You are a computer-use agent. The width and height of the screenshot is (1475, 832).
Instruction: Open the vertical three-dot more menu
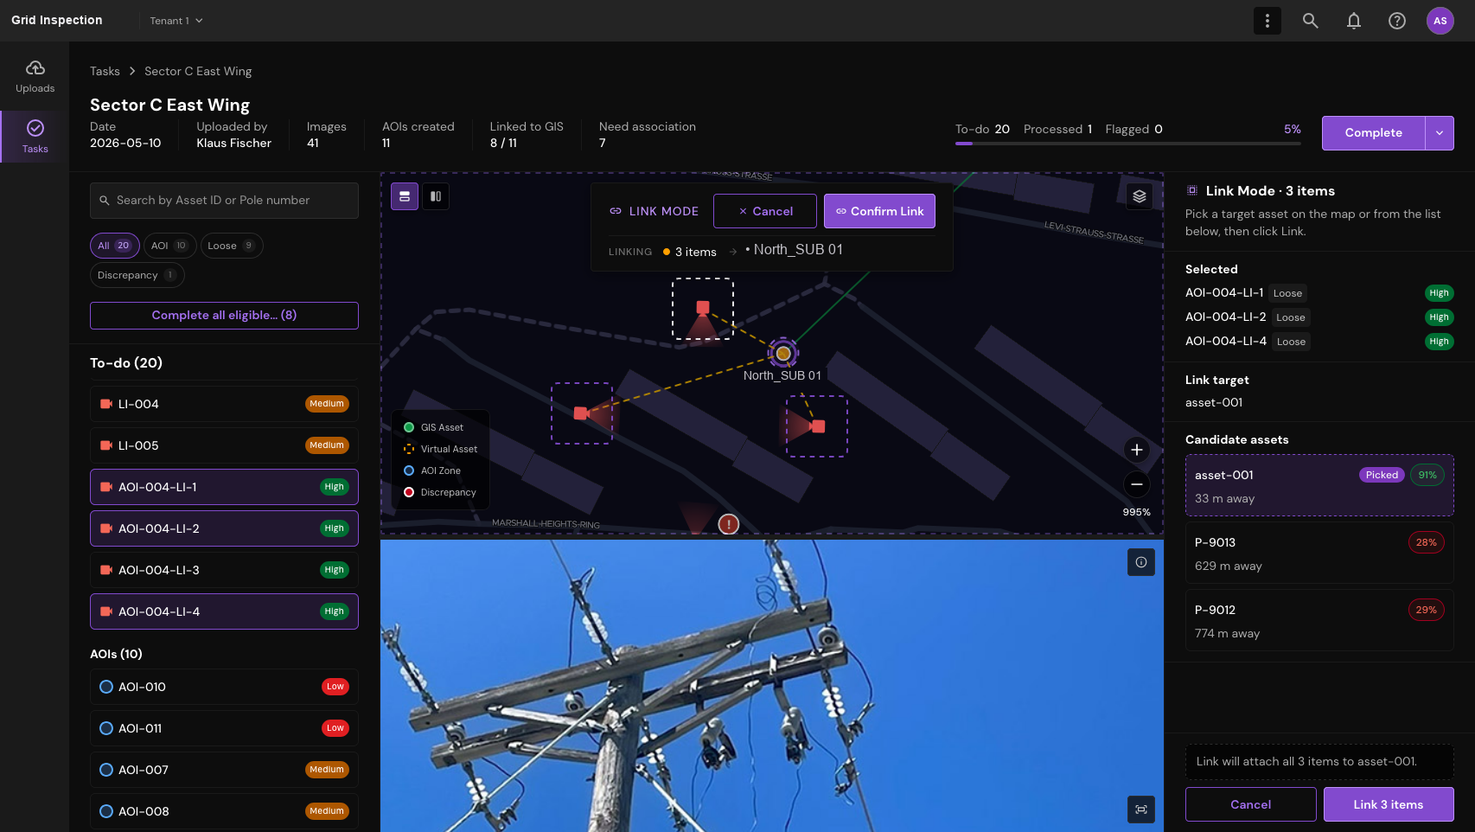pyautogui.click(x=1267, y=21)
